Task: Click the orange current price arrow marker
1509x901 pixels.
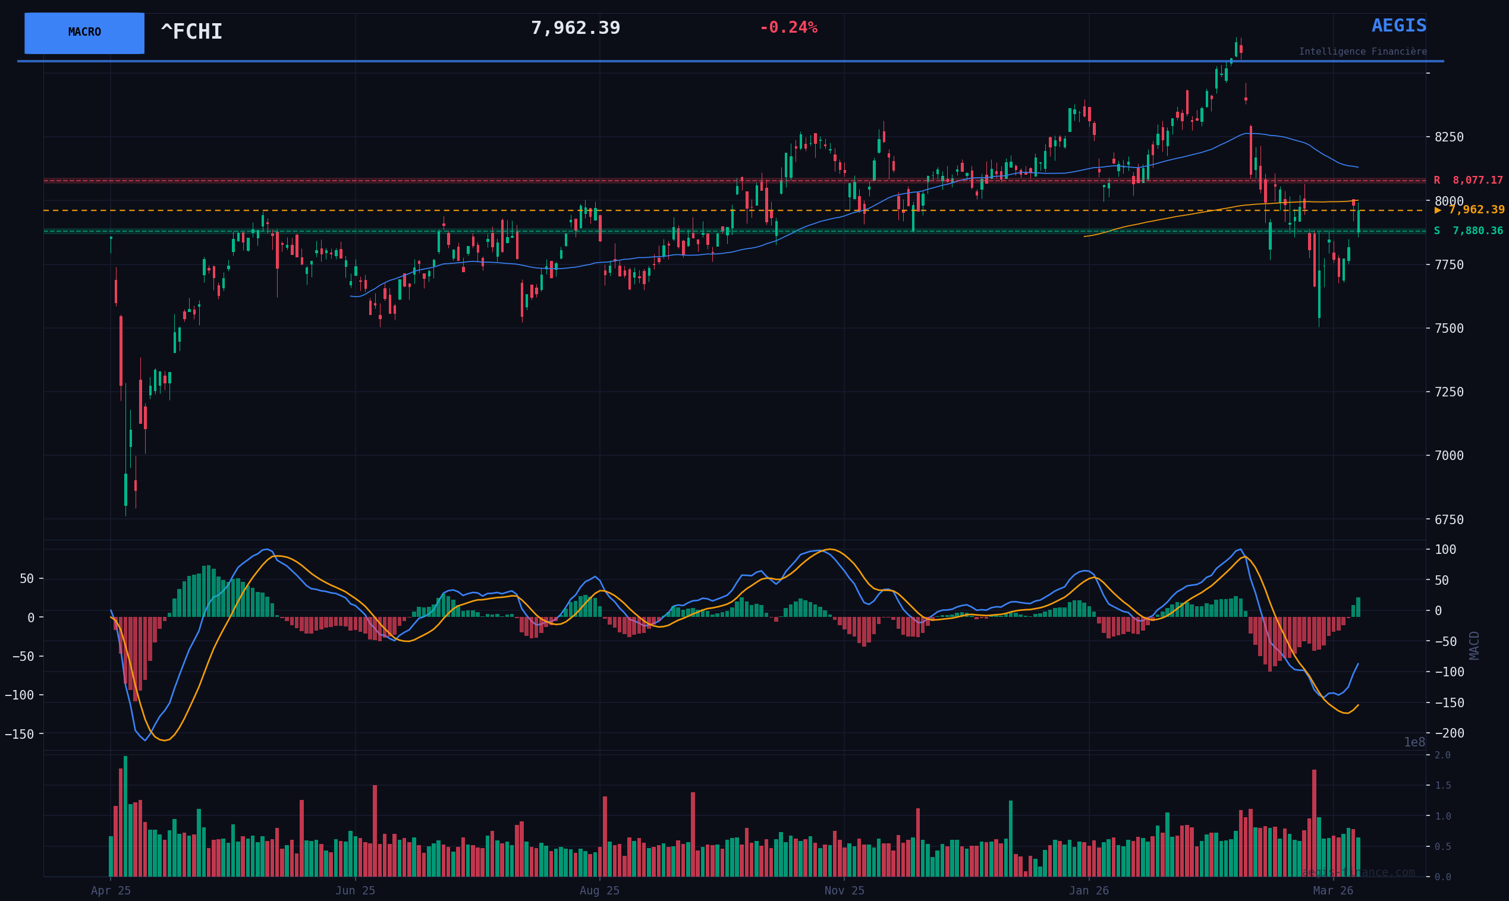Action: tap(1437, 210)
